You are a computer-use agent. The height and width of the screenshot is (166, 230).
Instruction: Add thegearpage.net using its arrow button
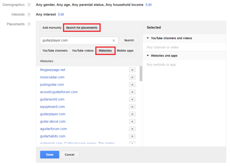pyautogui.click(x=132, y=70)
